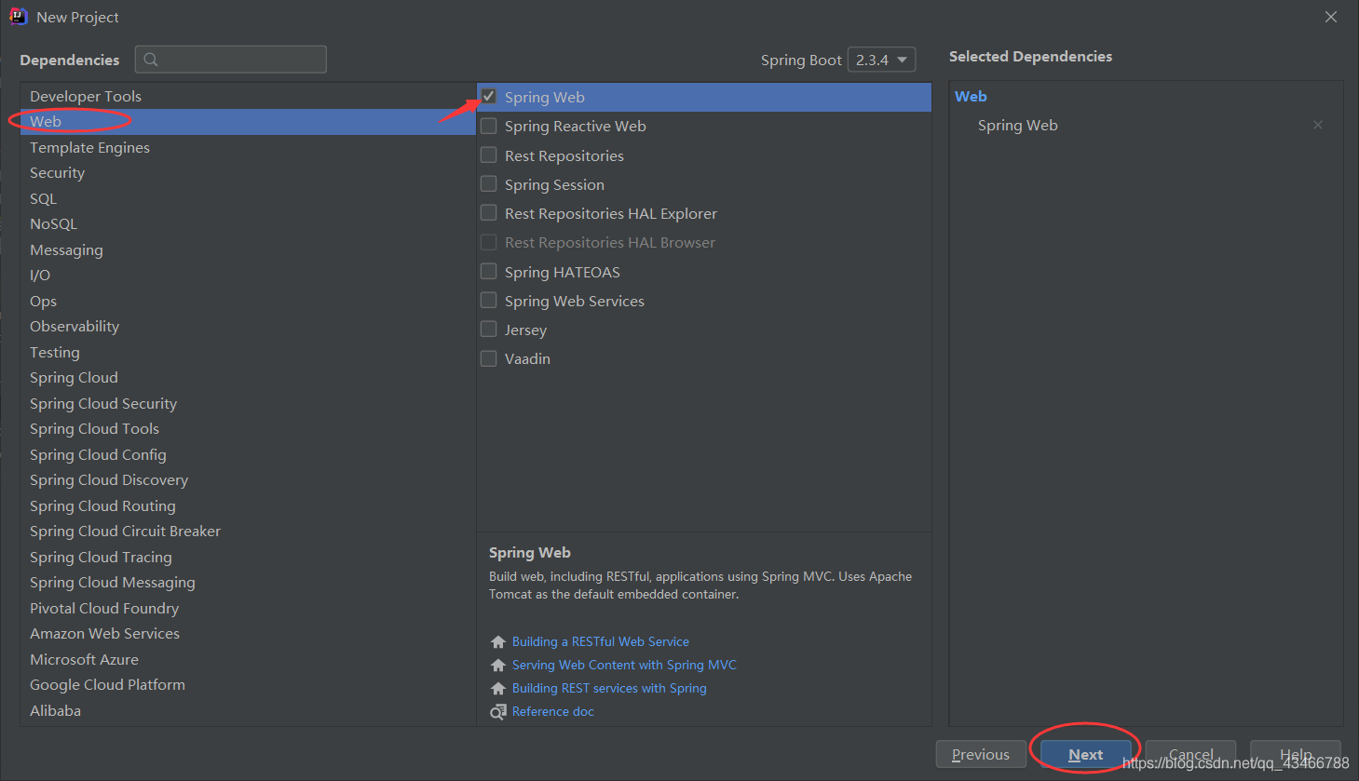Click the IntelliJ IDEA logo icon
1359x781 pixels.
pyautogui.click(x=18, y=17)
